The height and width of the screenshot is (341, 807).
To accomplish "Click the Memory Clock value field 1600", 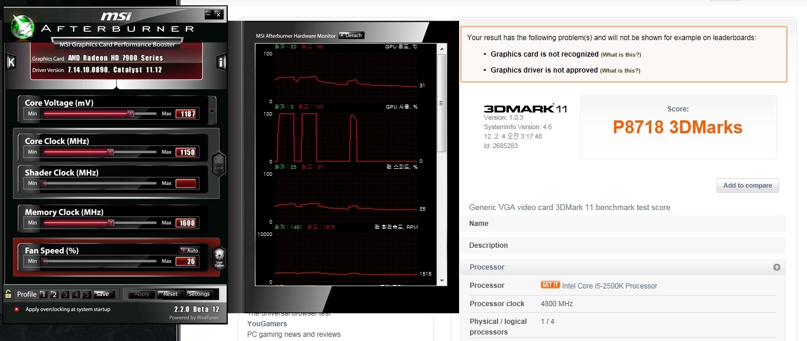I will tap(186, 223).
